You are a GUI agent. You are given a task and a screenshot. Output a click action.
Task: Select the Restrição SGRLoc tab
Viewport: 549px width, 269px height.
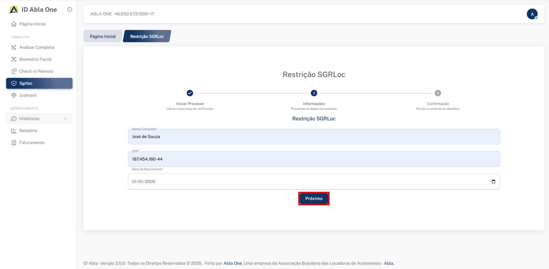[x=147, y=36]
